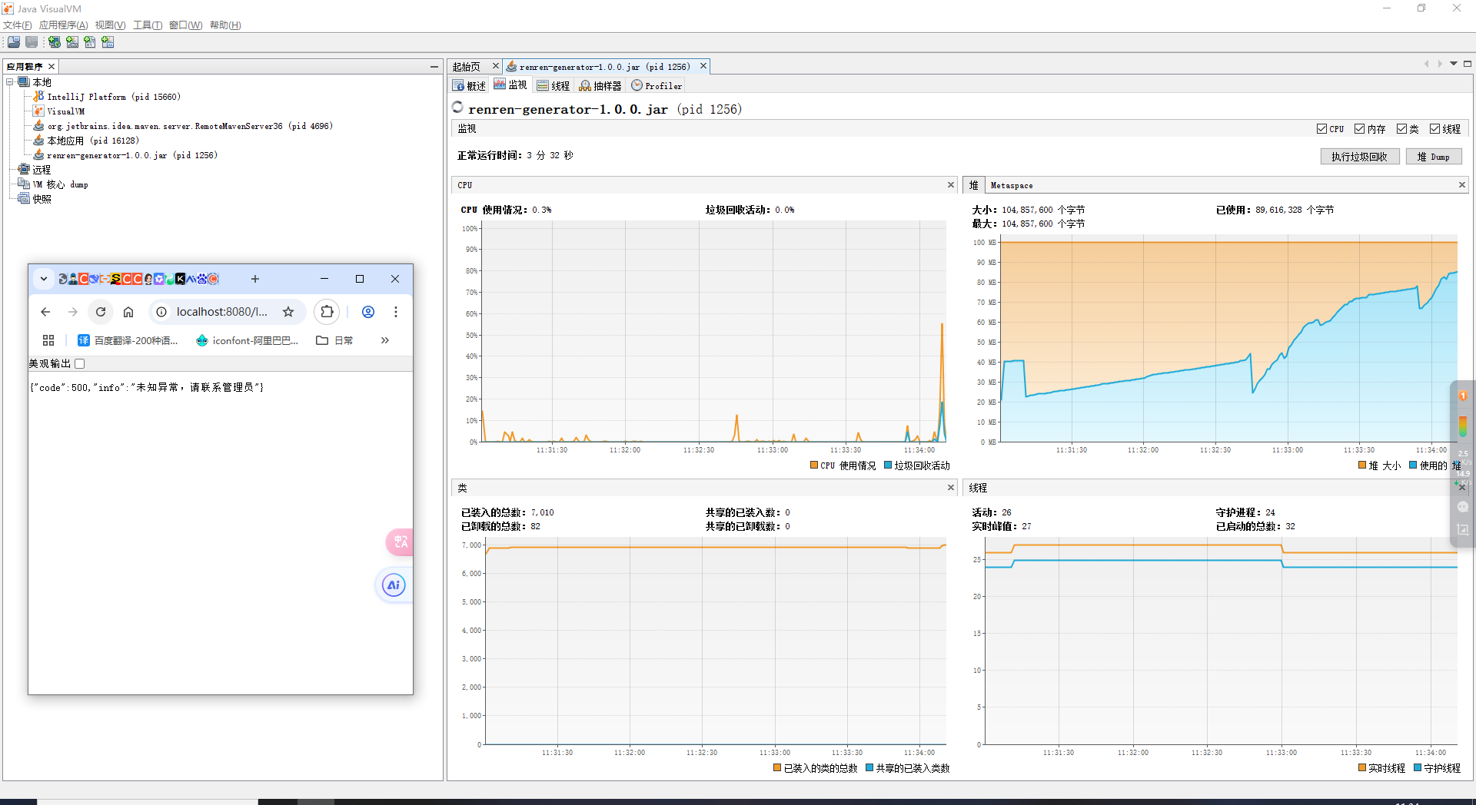Switch to the 线程 threads tab
The height and width of the screenshot is (805, 1476).
(x=553, y=86)
